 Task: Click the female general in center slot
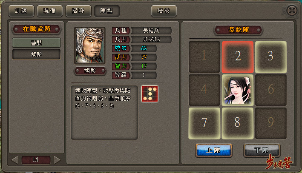(238, 90)
